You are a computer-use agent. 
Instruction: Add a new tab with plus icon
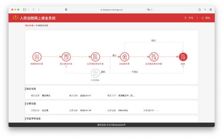(x=205, y=10)
